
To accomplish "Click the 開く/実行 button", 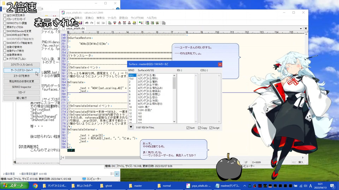I will (x=22, y=98).
